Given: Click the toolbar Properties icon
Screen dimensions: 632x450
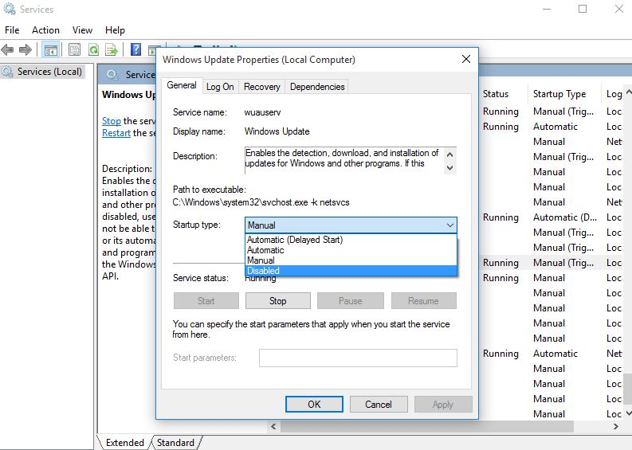Looking at the screenshot, I should click(75, 49).
